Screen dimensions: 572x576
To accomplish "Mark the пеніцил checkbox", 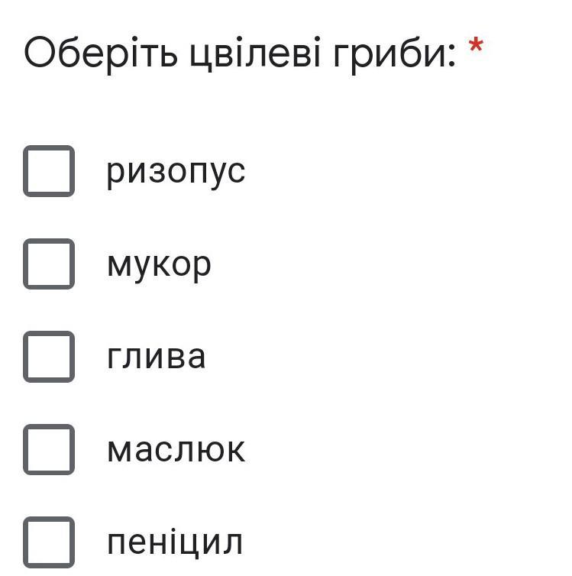I will (x=49, y=542).
